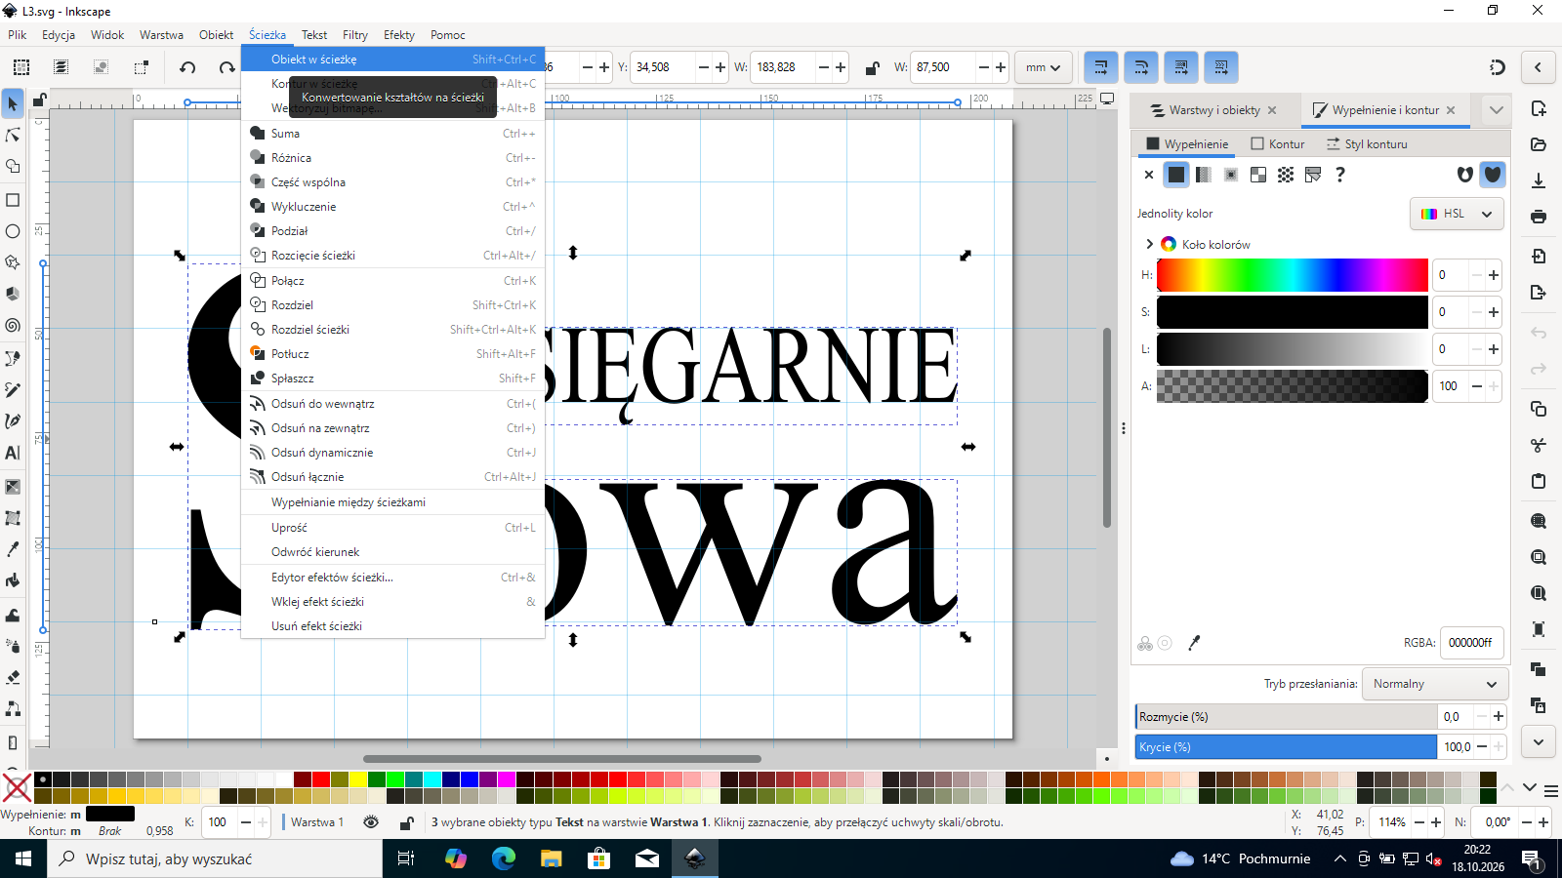The image size is (1562, 878).
Task: Click the zoom drawing icon in right bar
Action: click(1539, 557)
